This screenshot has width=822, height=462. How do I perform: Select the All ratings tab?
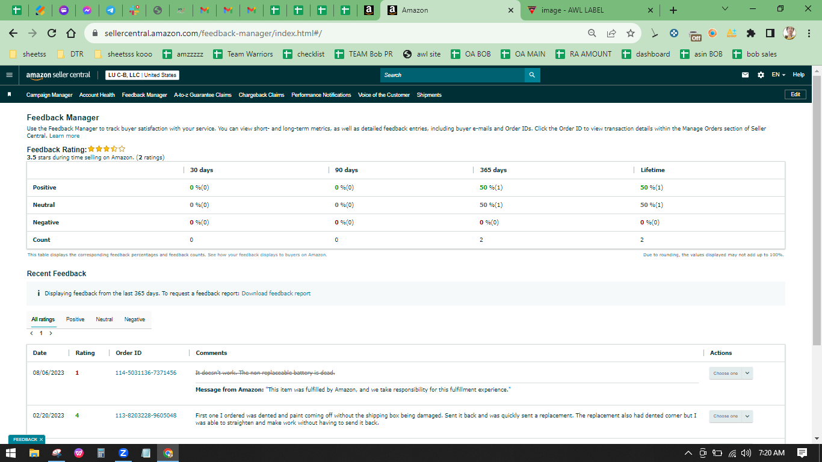click(x=43, y=319)
